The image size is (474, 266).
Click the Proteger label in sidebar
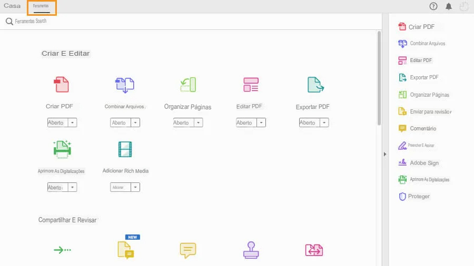[419, 196]
